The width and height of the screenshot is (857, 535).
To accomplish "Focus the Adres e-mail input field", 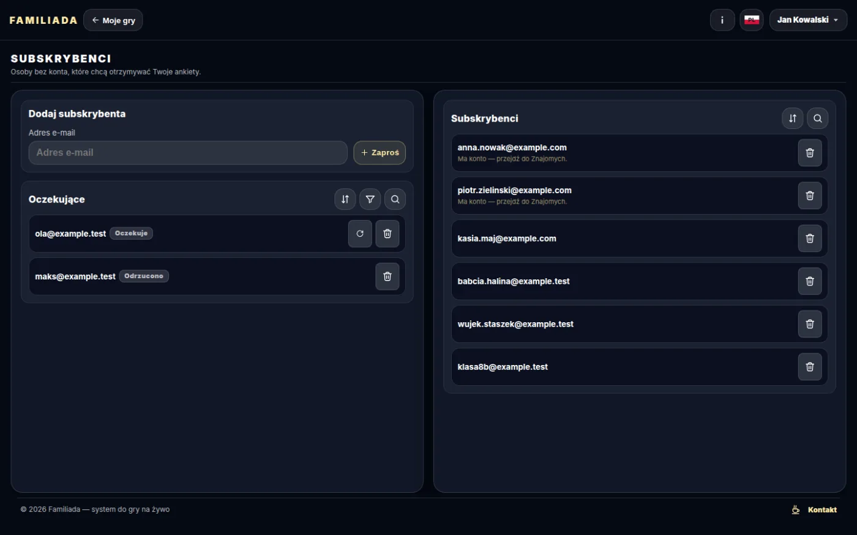I will (x=188, y=153).
